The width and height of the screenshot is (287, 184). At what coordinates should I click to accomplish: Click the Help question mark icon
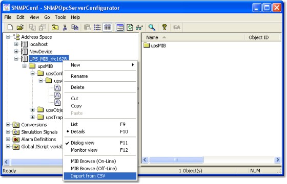pyautogui.click(x=164, y=28)
